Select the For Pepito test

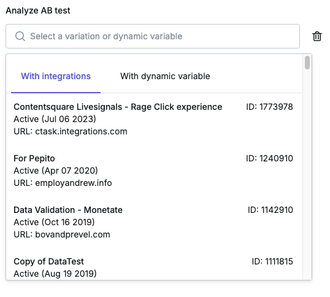[153, 171]
